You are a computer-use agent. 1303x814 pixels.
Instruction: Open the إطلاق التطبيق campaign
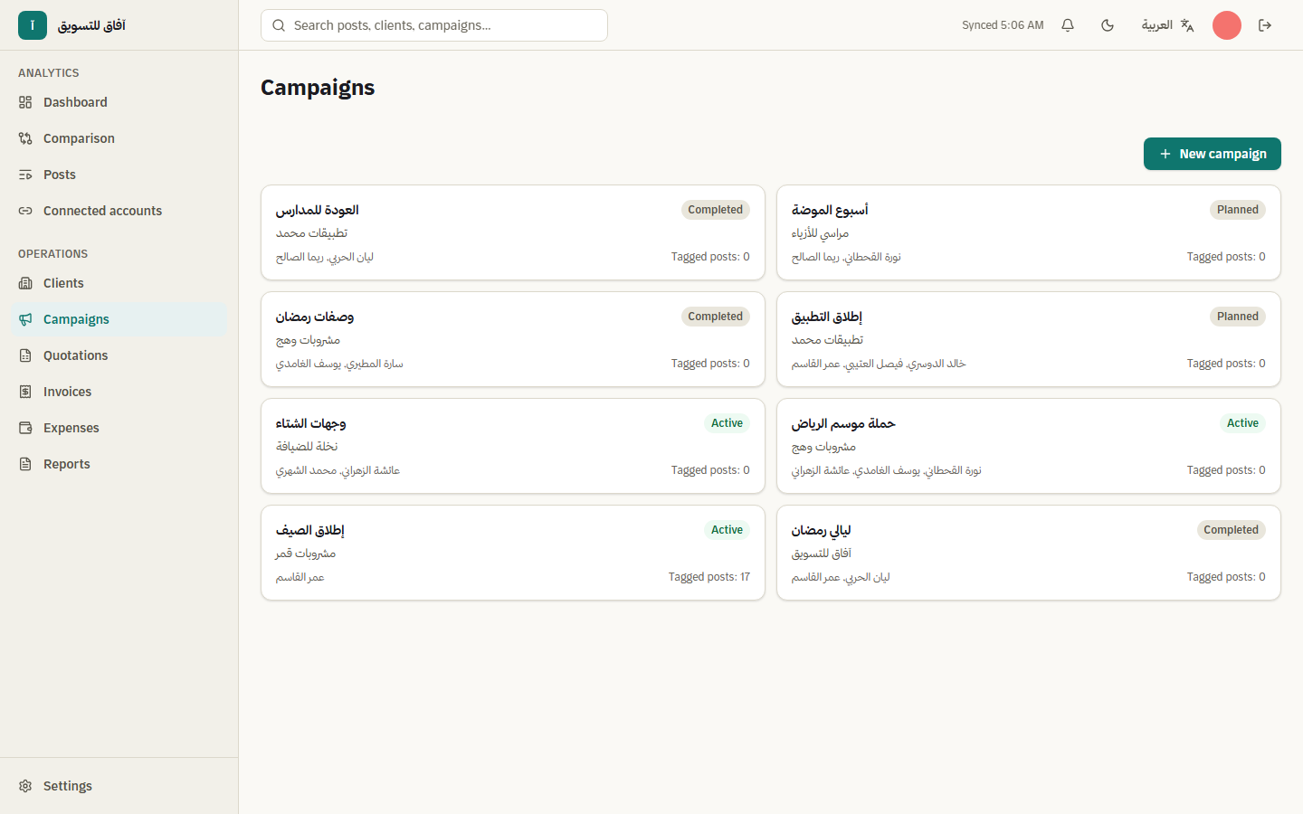(1029, 339)
